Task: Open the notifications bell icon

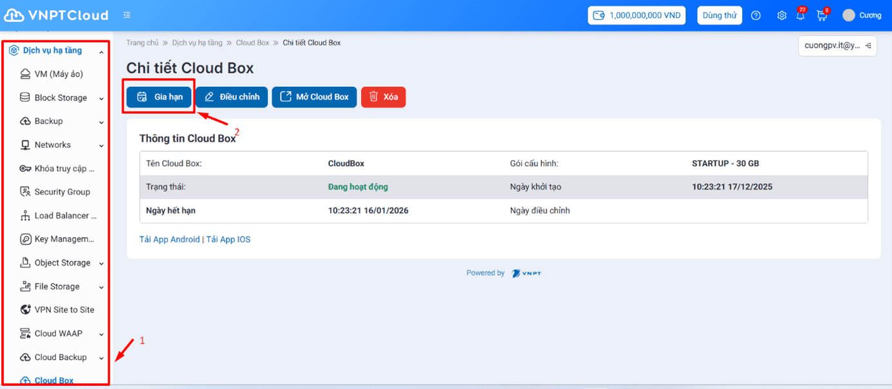Action: tap(801, 15)
